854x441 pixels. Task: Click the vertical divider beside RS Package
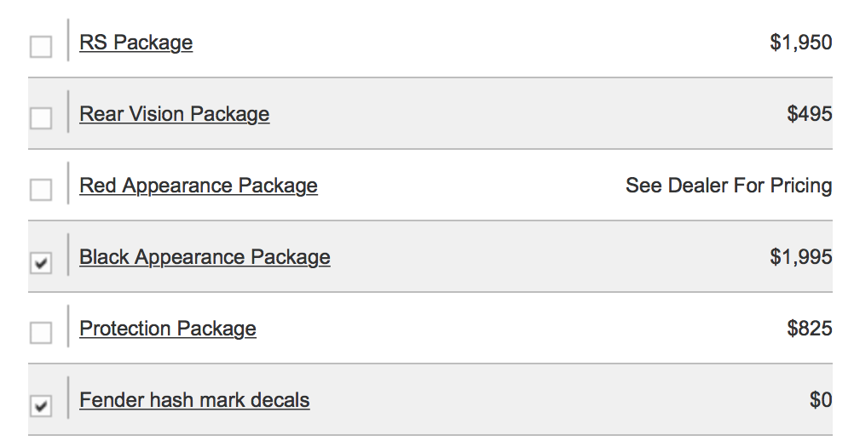pos(68,42)
